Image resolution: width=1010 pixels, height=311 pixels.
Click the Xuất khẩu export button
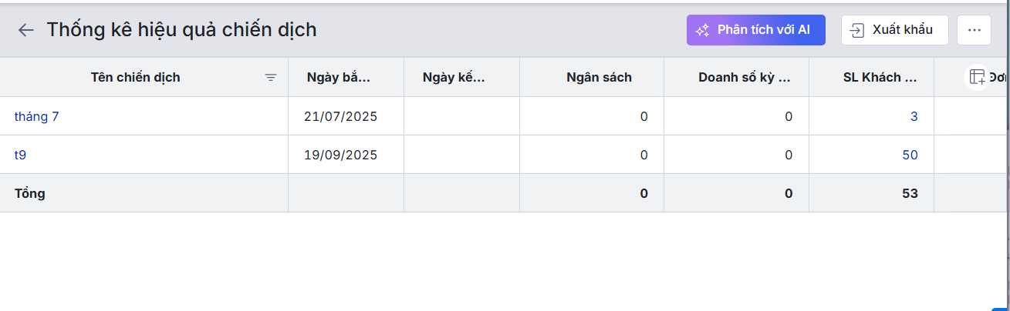894,30
